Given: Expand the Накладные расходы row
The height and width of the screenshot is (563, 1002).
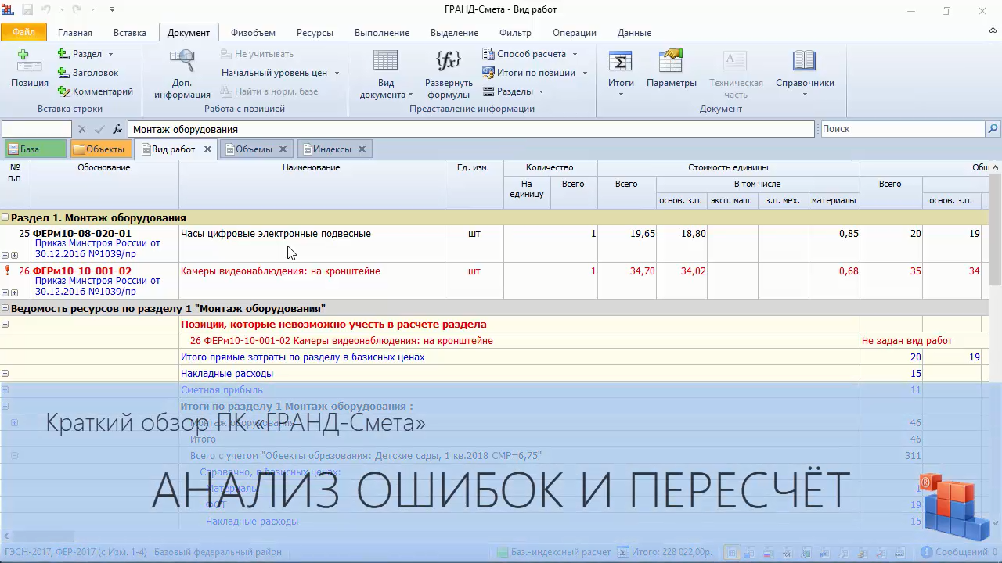Looking at the screenshot, I should [5, 373].
